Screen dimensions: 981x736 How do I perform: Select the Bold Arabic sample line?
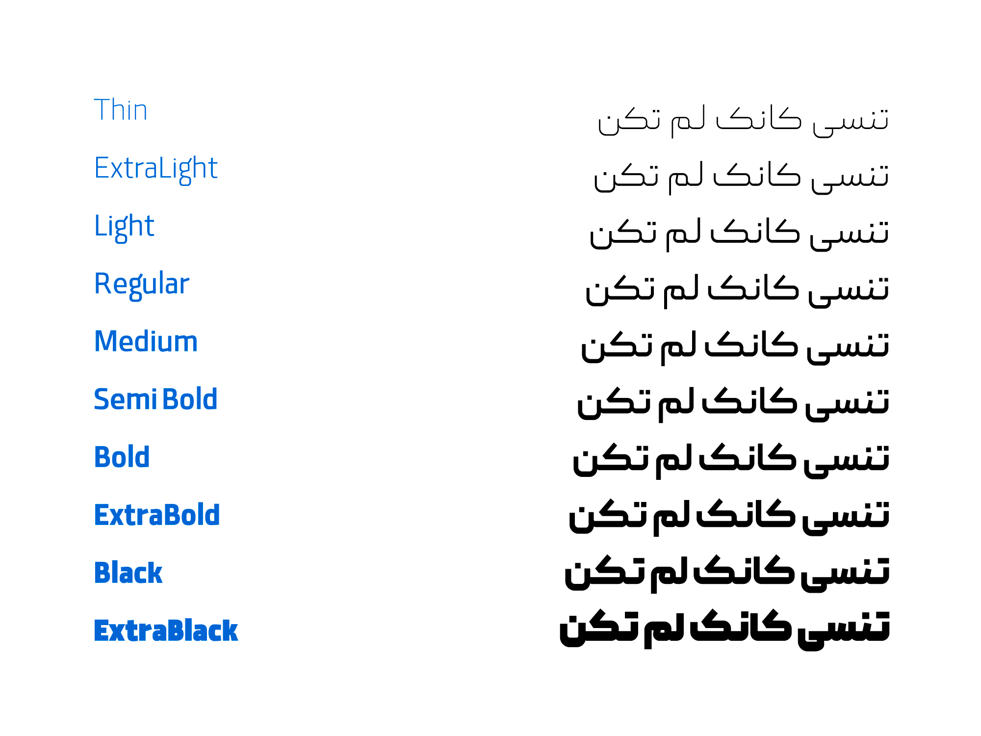pos(731,461)
